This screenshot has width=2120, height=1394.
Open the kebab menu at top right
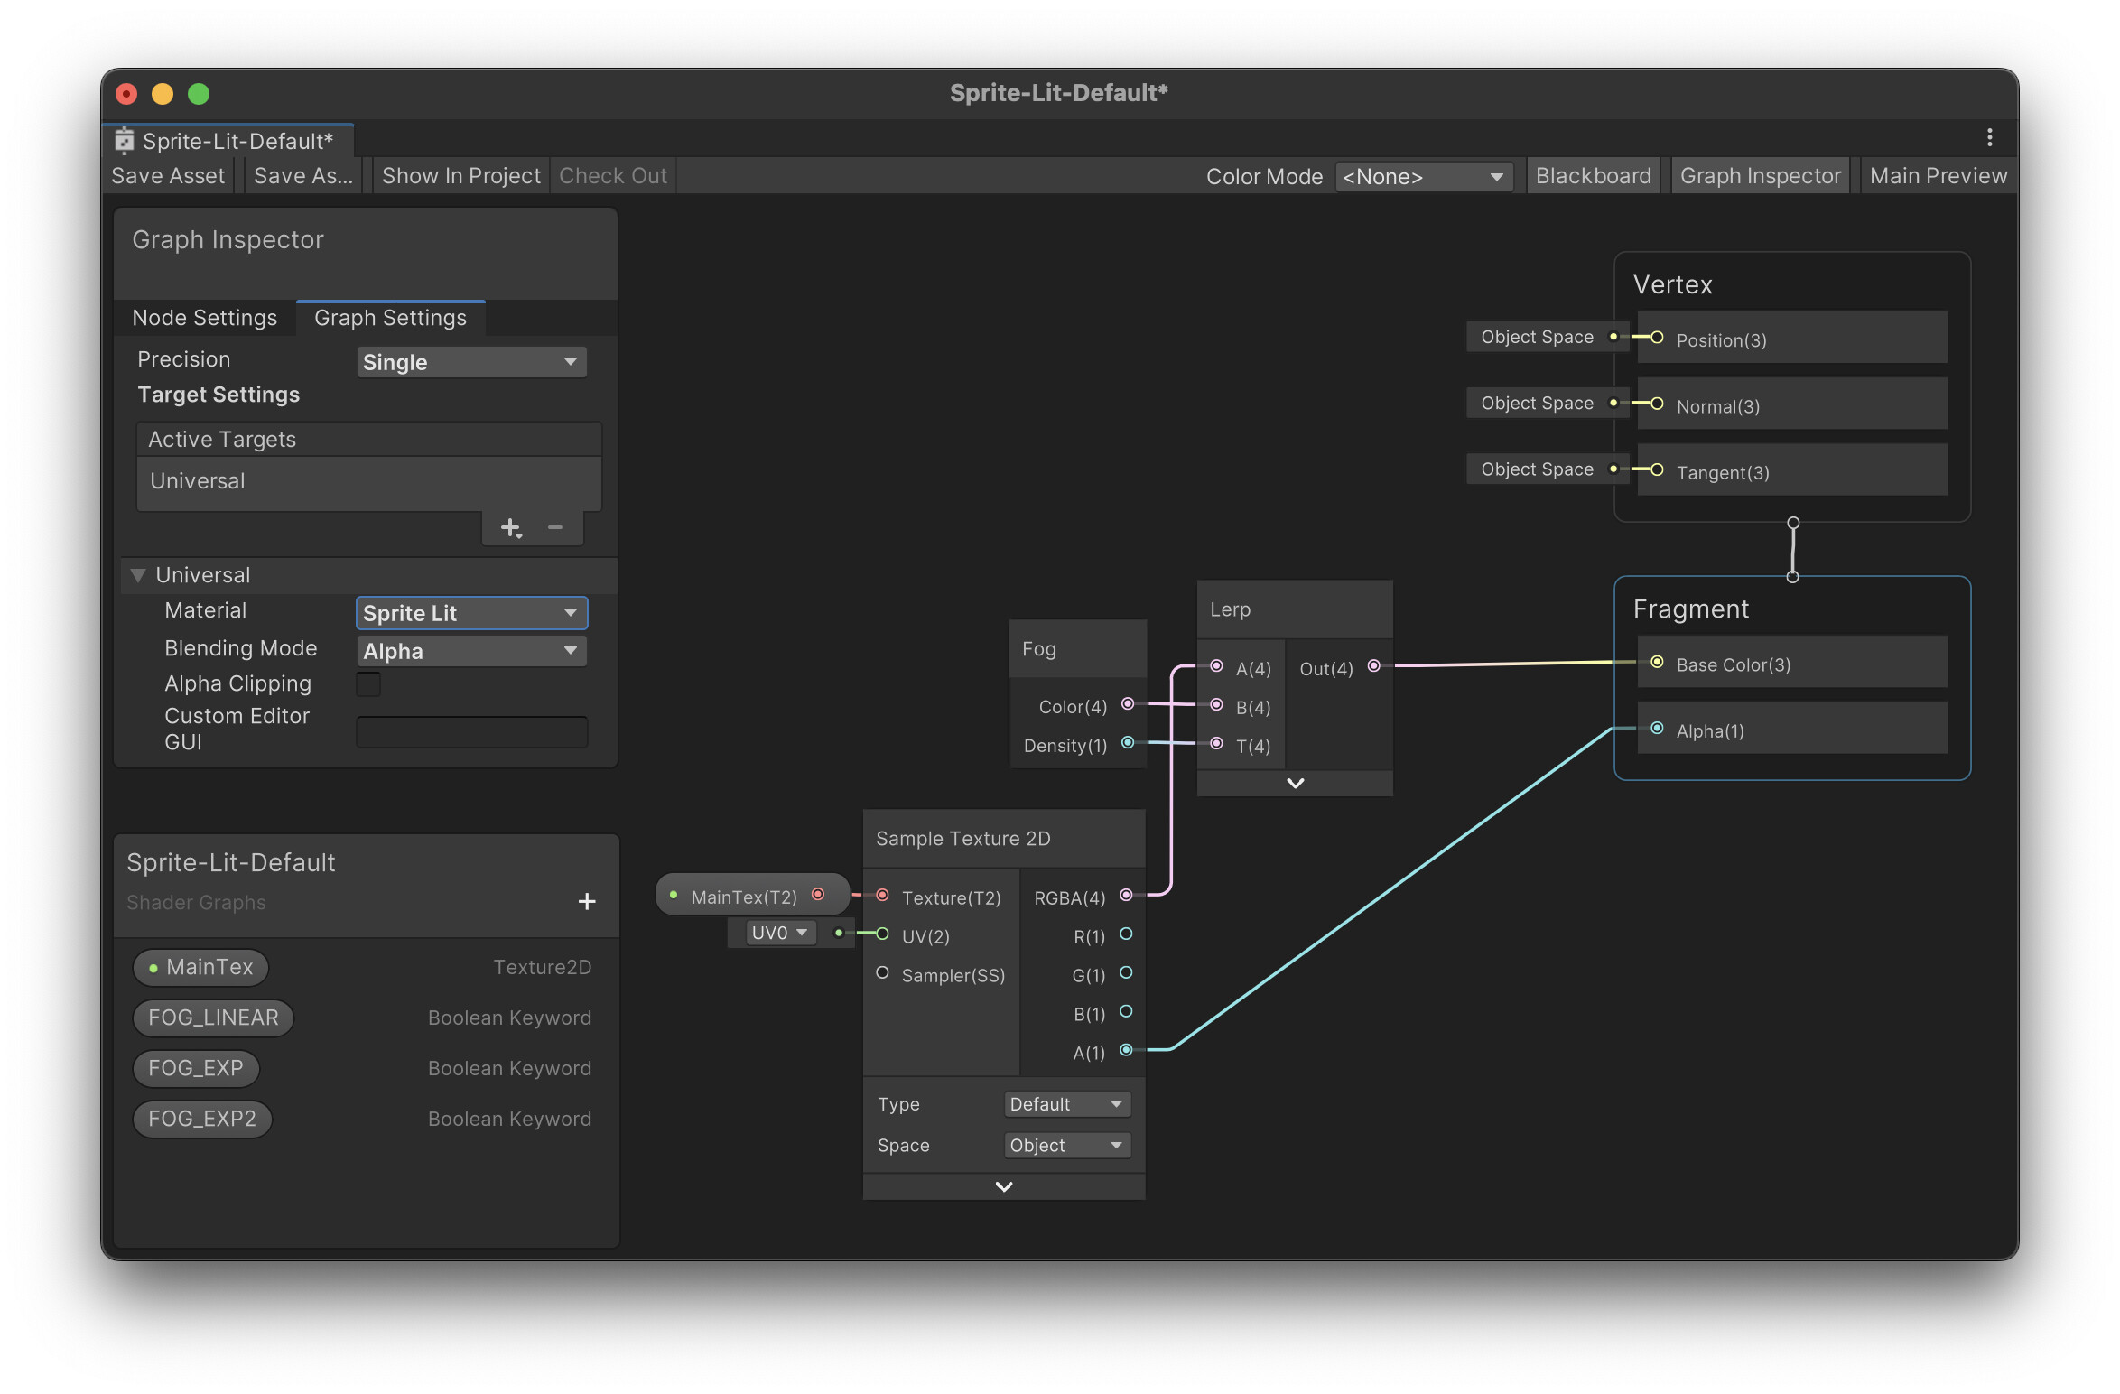pyautogui.click(x=1990, y=137)
